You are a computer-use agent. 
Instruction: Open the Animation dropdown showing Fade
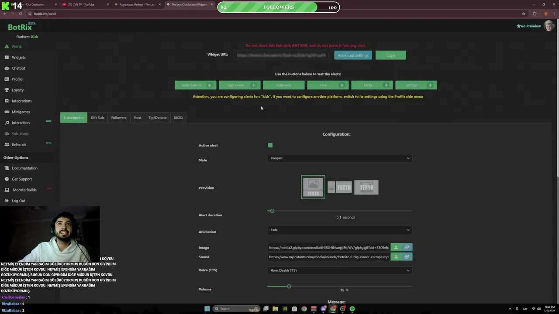tap(340, 230)
